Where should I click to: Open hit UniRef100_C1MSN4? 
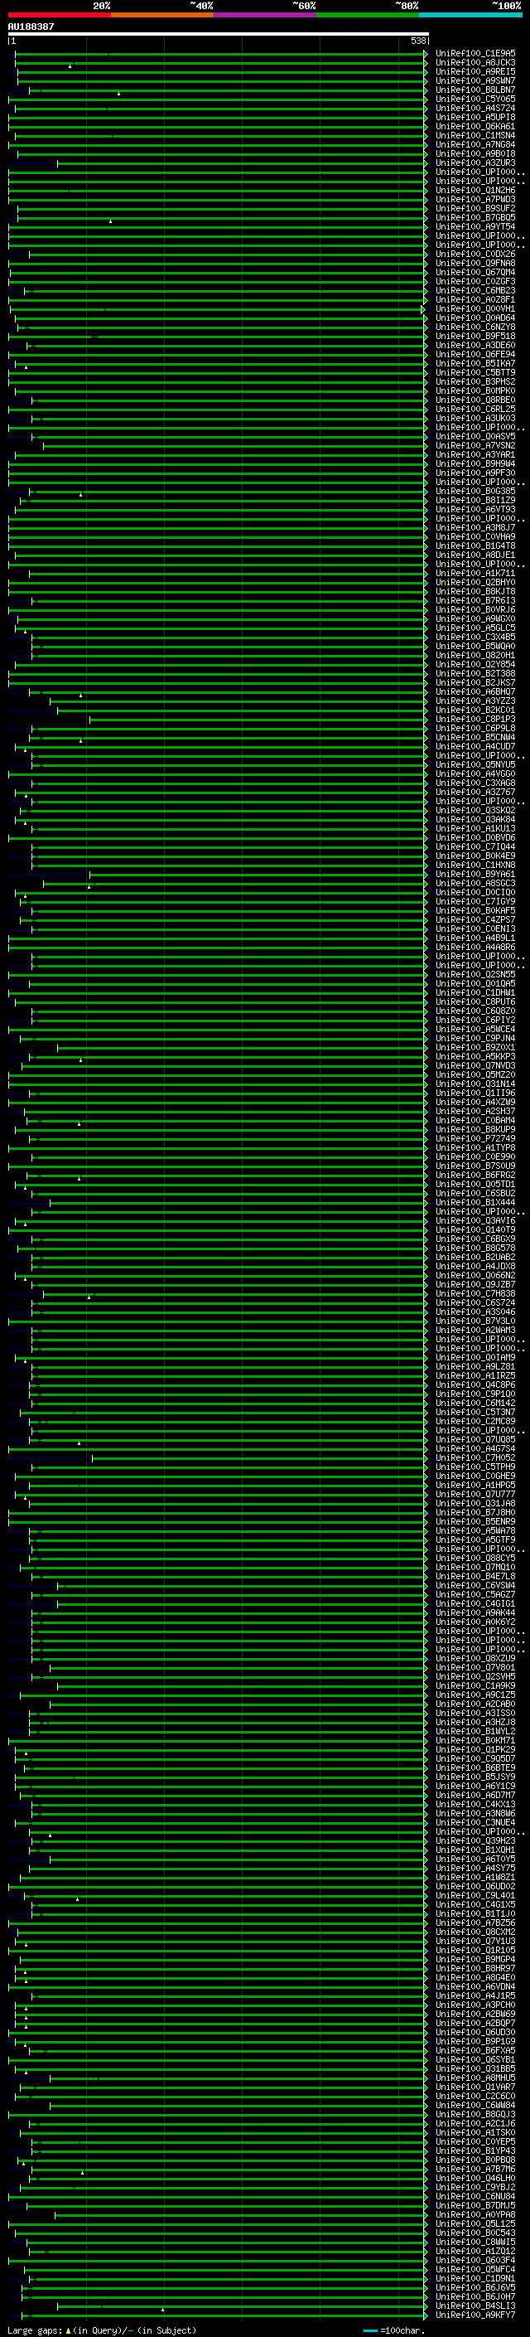coord(475,135)
